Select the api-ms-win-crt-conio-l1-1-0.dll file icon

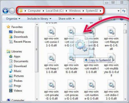point(51,31)
